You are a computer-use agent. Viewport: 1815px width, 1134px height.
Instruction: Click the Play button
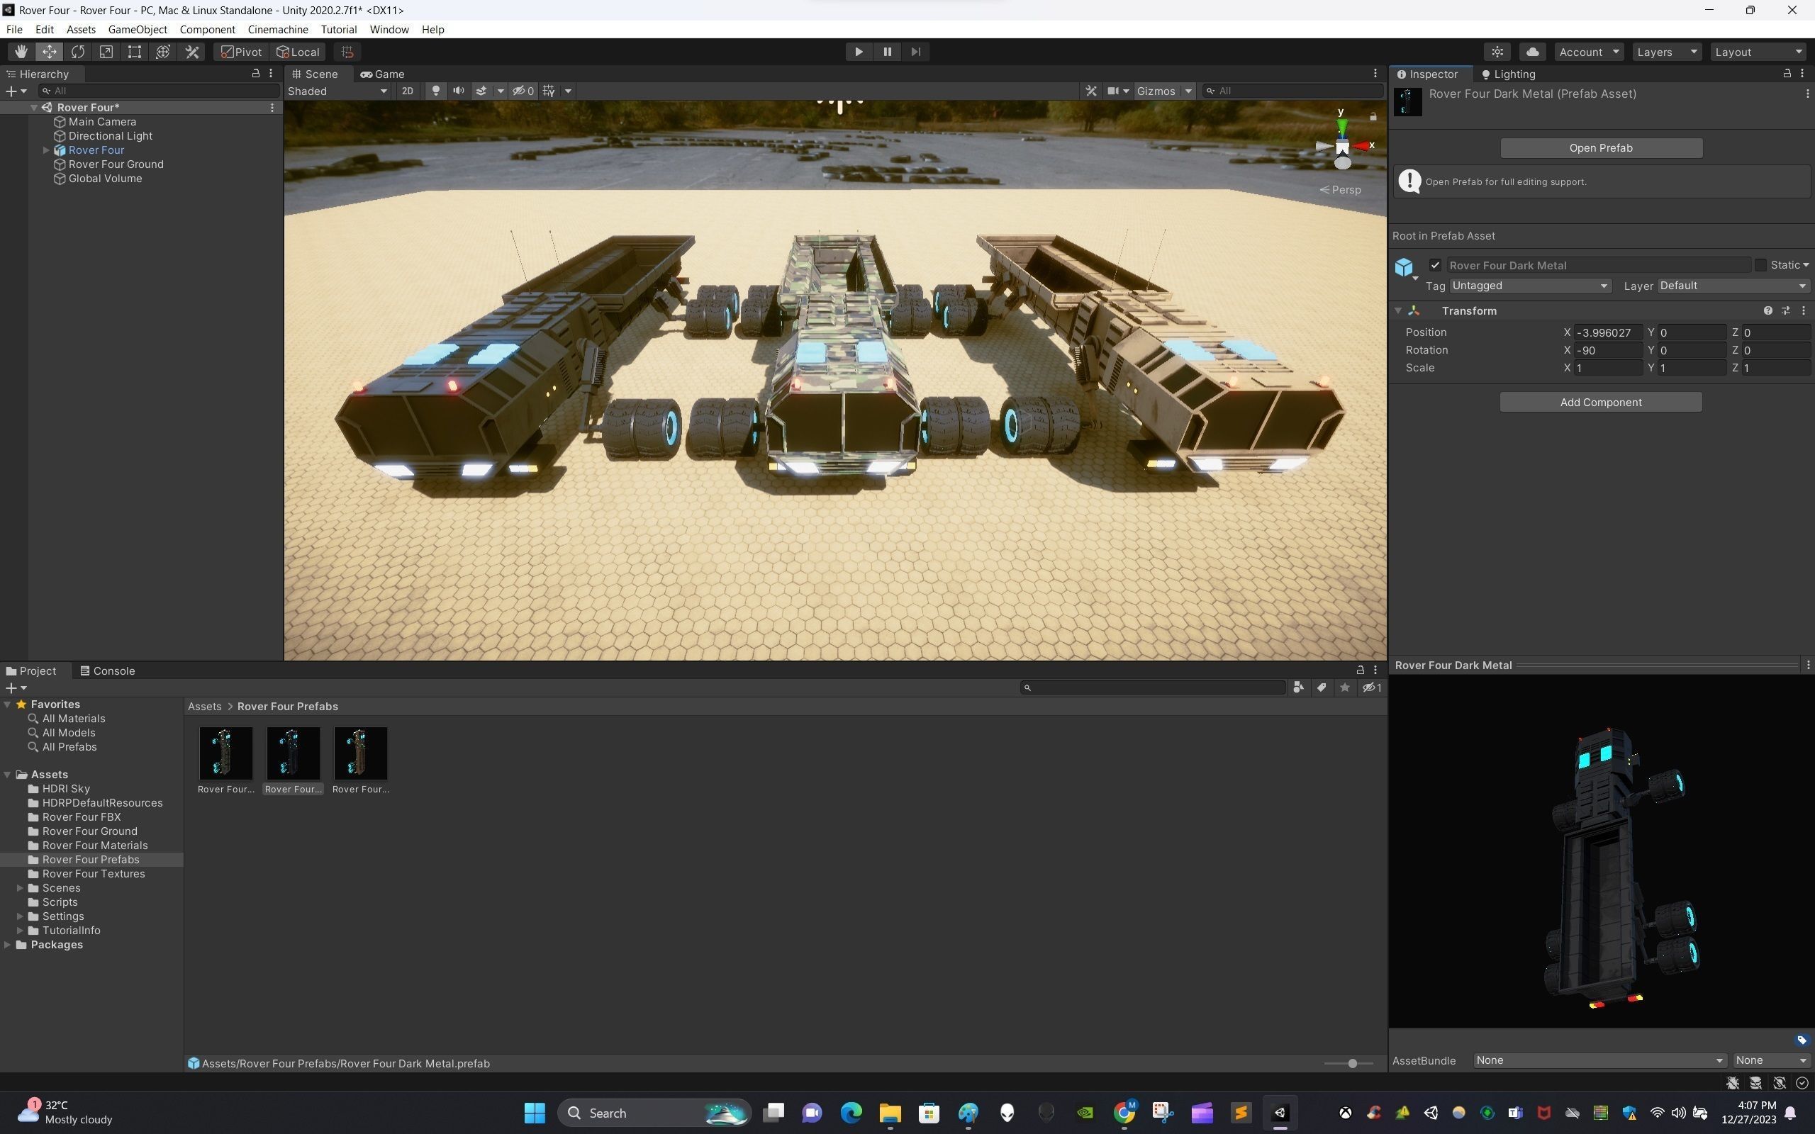point(858,52)
